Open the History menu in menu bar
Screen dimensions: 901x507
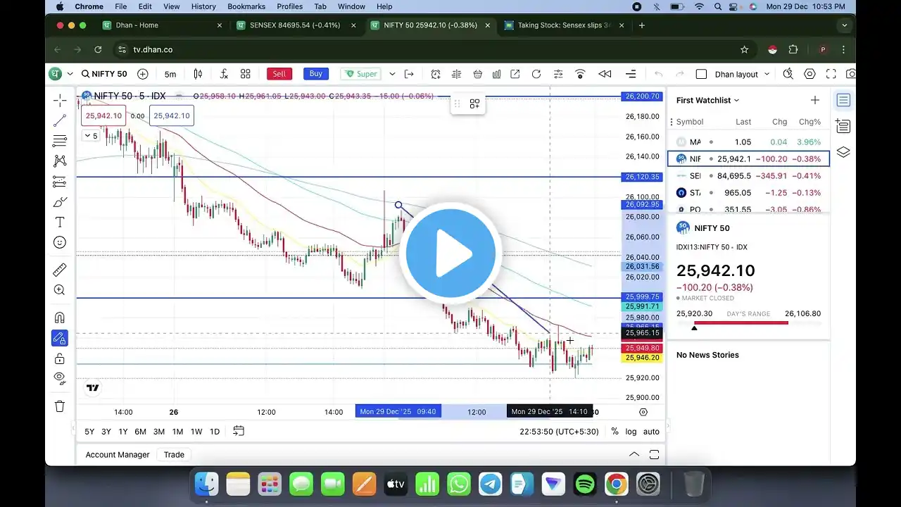[x=203, y=6]
